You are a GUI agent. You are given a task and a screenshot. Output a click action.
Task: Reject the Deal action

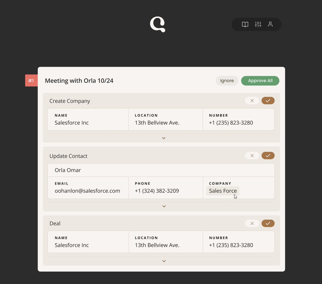click(252, 223)
